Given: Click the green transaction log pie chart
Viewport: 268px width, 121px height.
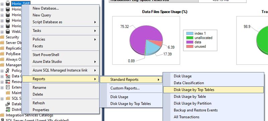Looking at the screenshot, I should point(262,40).
